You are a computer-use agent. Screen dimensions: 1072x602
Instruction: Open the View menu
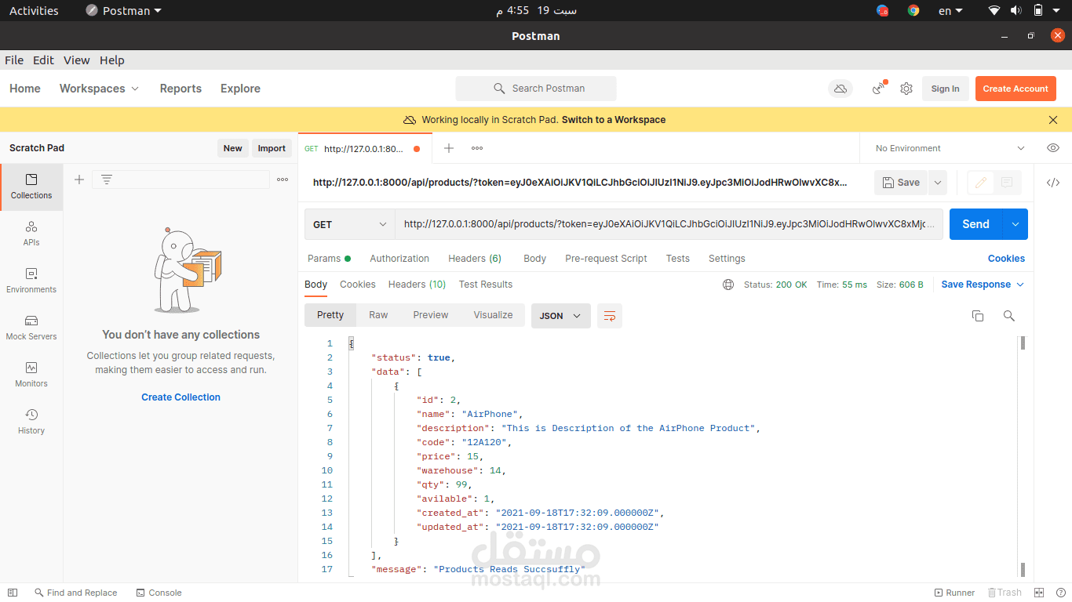pyautogui.click(x=77, y=60)
